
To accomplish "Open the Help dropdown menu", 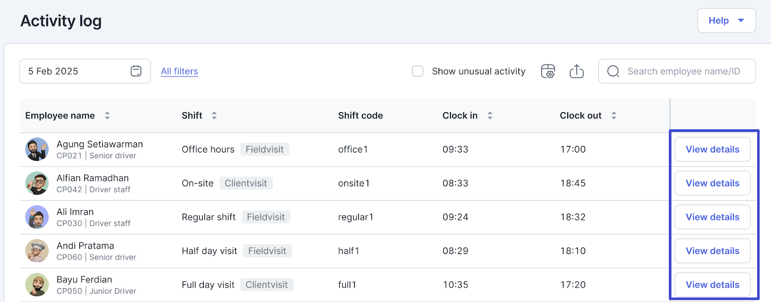I will [726, 21].
